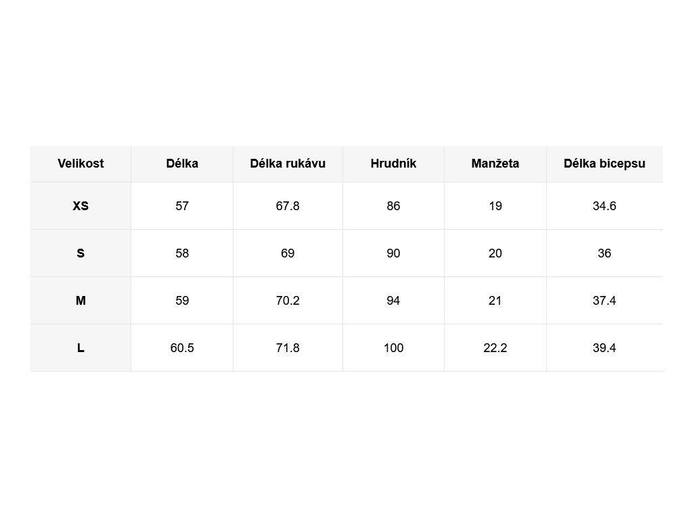The image size is (693, 519).
Task: Click the chest value 90 cell
Action: click(x=393, y=253)
